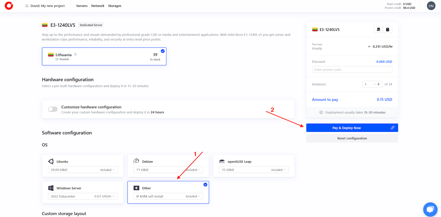Open the Windows Server 2022 Datacenter dropdown
Image resolution: width=441 pixels, height=217 pixels.
pos(83,196)
